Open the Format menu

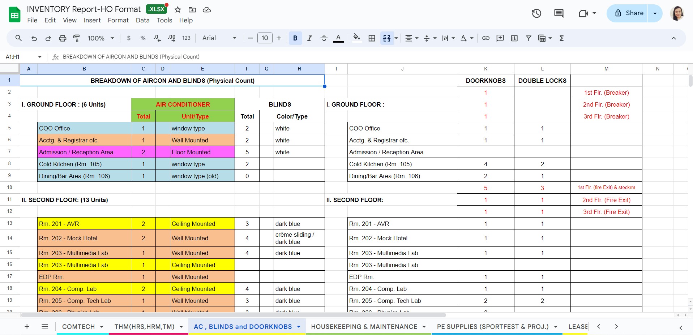[x=118, y=20]
